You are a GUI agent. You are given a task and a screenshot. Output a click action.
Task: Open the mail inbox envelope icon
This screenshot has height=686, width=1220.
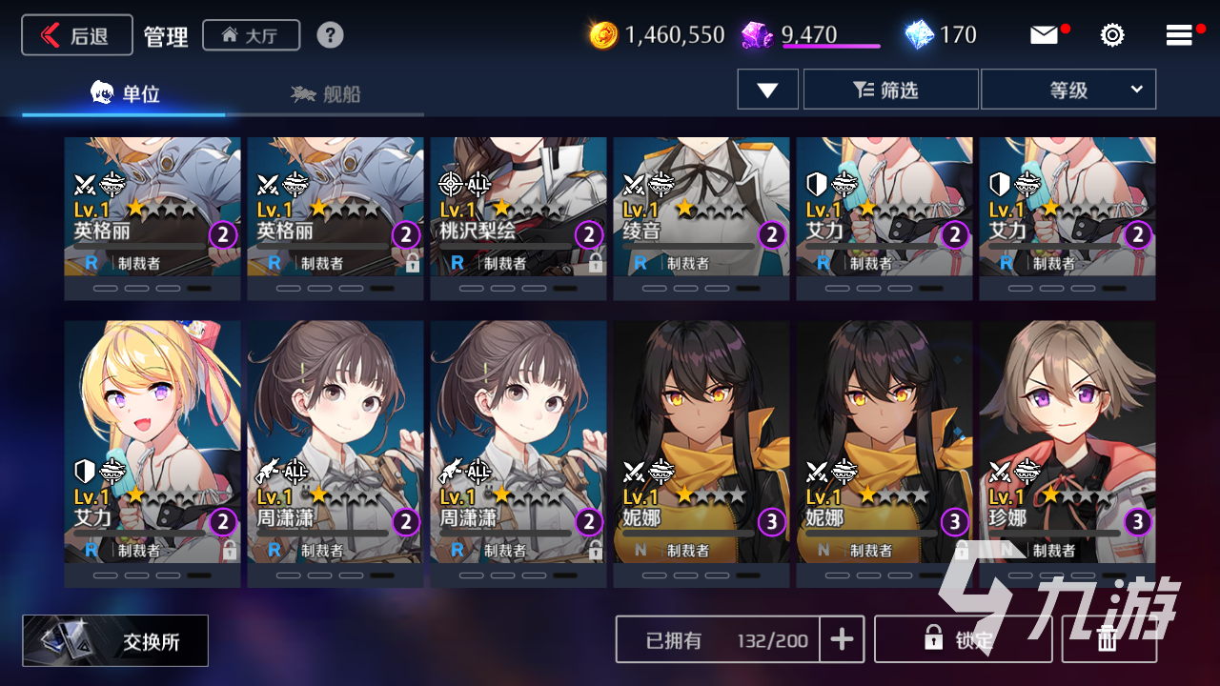click(1045, 35)
